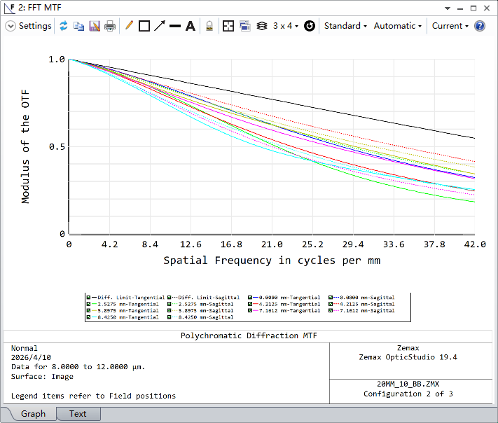Click the lock window icon

209,26
